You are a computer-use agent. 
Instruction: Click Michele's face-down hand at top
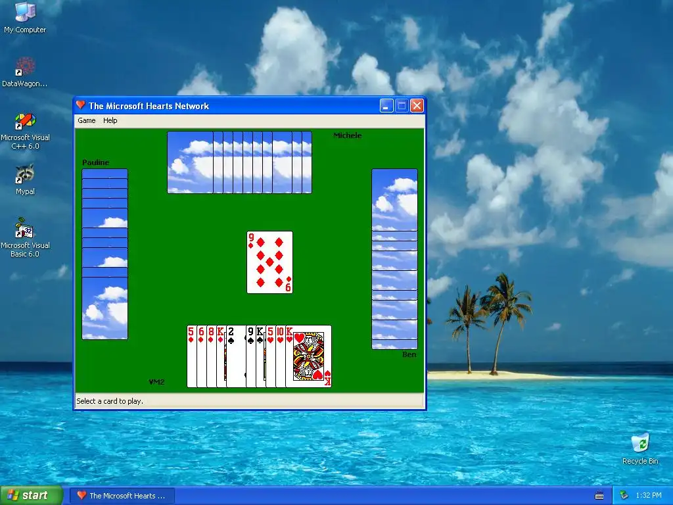(239, 162)
